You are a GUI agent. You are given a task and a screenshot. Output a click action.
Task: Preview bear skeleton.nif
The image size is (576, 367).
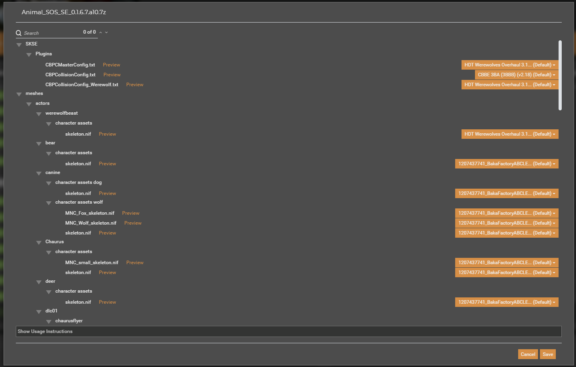107,164
